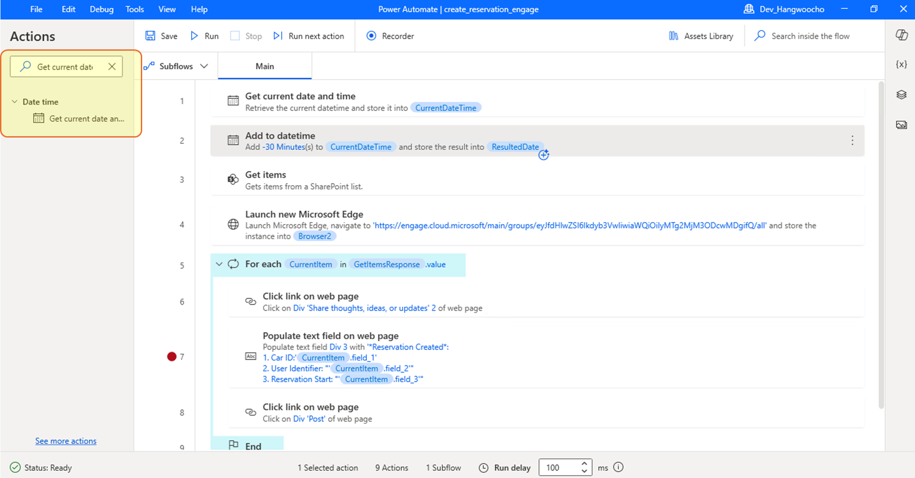Viewport: 915px width, 478px height.
Task: Click the GetItemsResponse variable chip
Action: (386, 264)
